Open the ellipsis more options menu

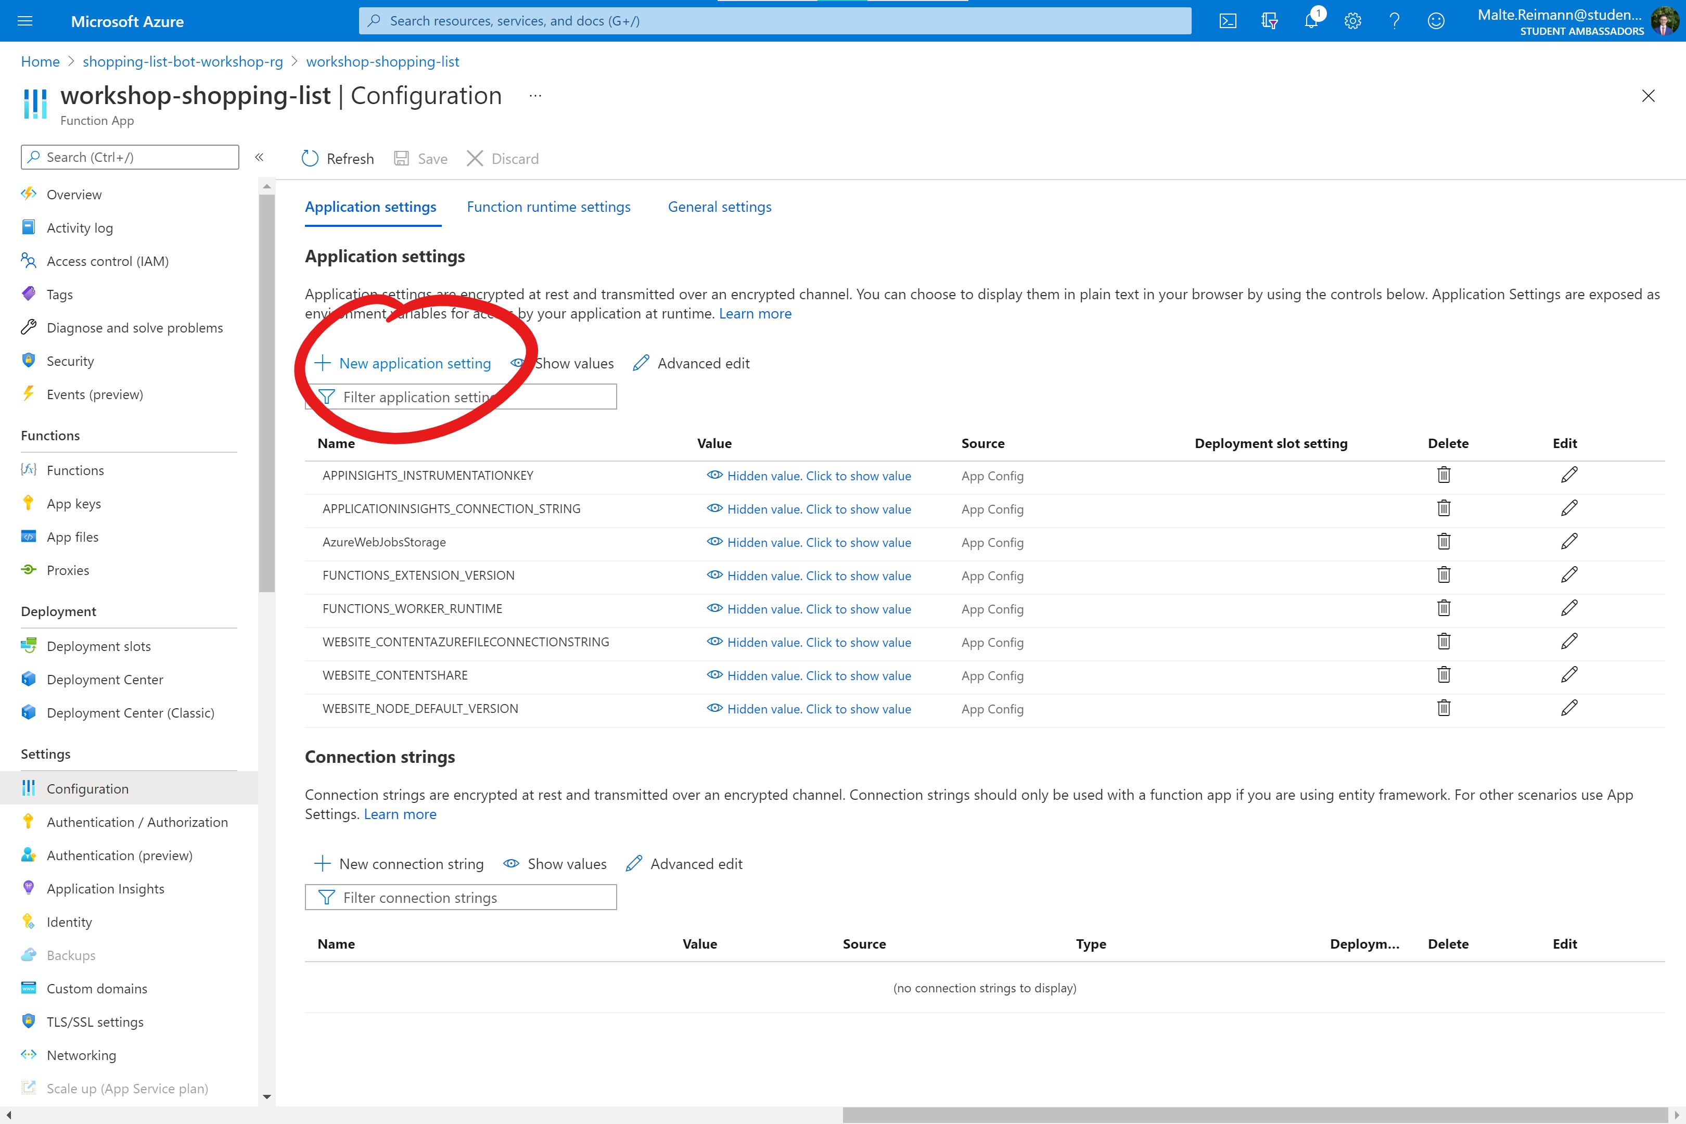tap(535, 95)
